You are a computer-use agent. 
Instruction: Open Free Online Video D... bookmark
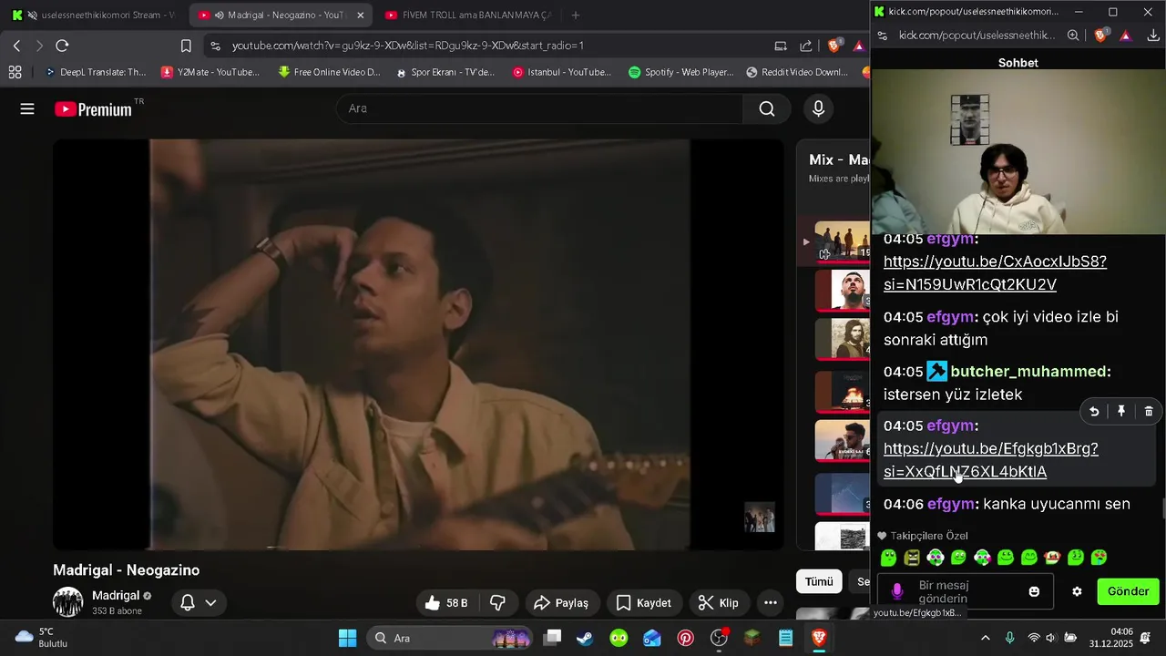coord(329,72)
